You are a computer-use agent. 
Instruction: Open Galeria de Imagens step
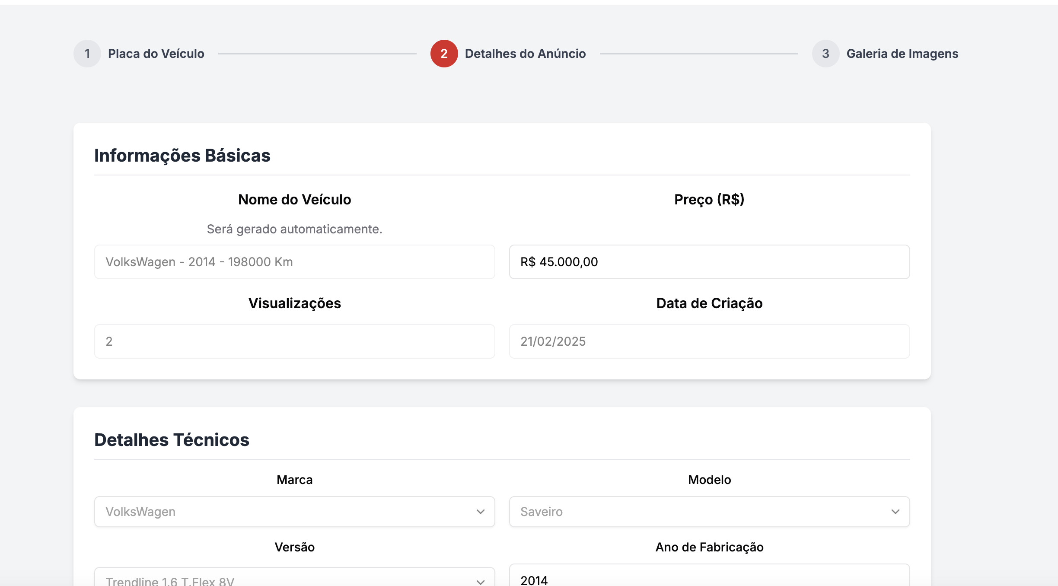pyautogui.click(x=902, y=54)
